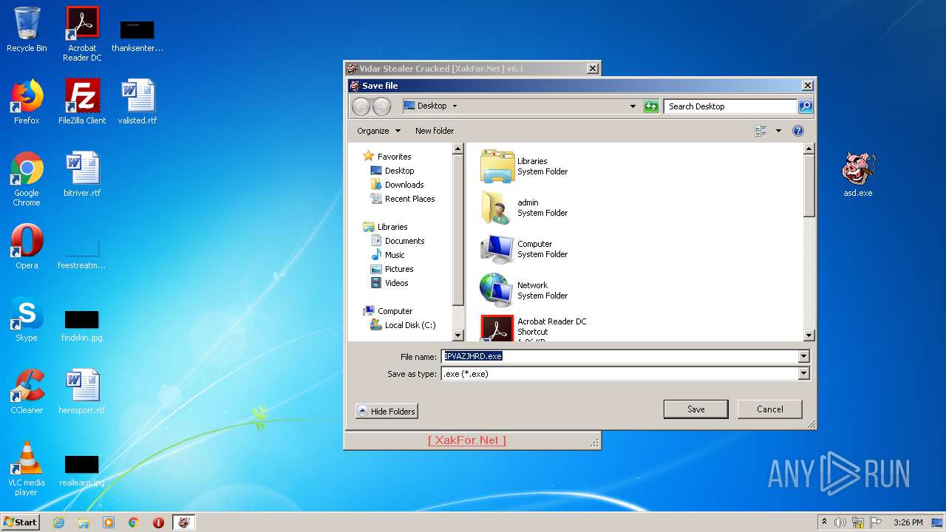This screenshot has width=946, height=532.
Task: Select Documents library in navigation pane
Action: (398, 241)
